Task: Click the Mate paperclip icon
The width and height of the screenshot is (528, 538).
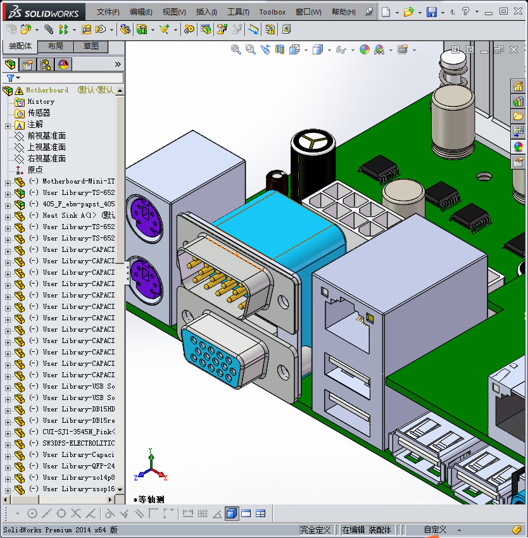Action: 49,30
